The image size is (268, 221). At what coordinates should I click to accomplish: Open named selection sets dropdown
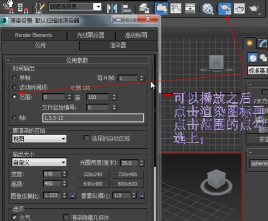pyautogui.click(x=99, y=7)
